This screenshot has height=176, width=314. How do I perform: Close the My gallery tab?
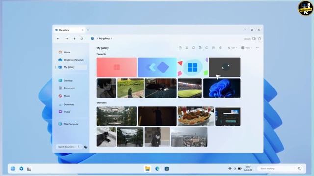pyautogui.click(x=83, y=30)
